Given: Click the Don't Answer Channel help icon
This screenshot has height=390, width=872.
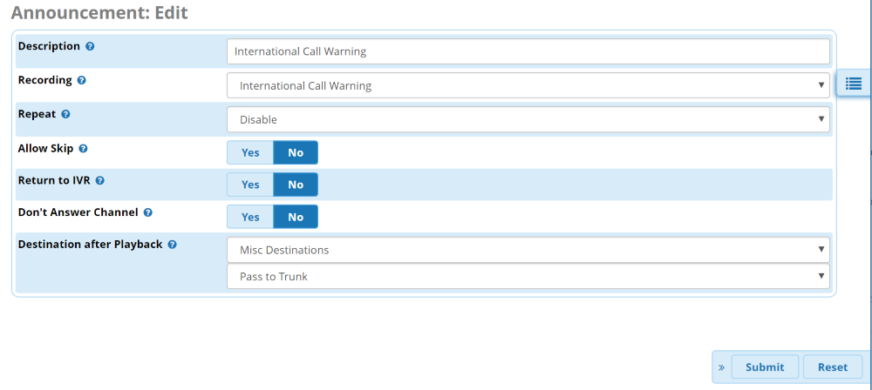Looking at the screenshot, I should point(147,212).
